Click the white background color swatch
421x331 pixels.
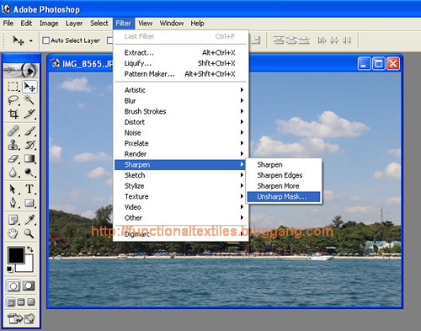[x=28, y=267]
